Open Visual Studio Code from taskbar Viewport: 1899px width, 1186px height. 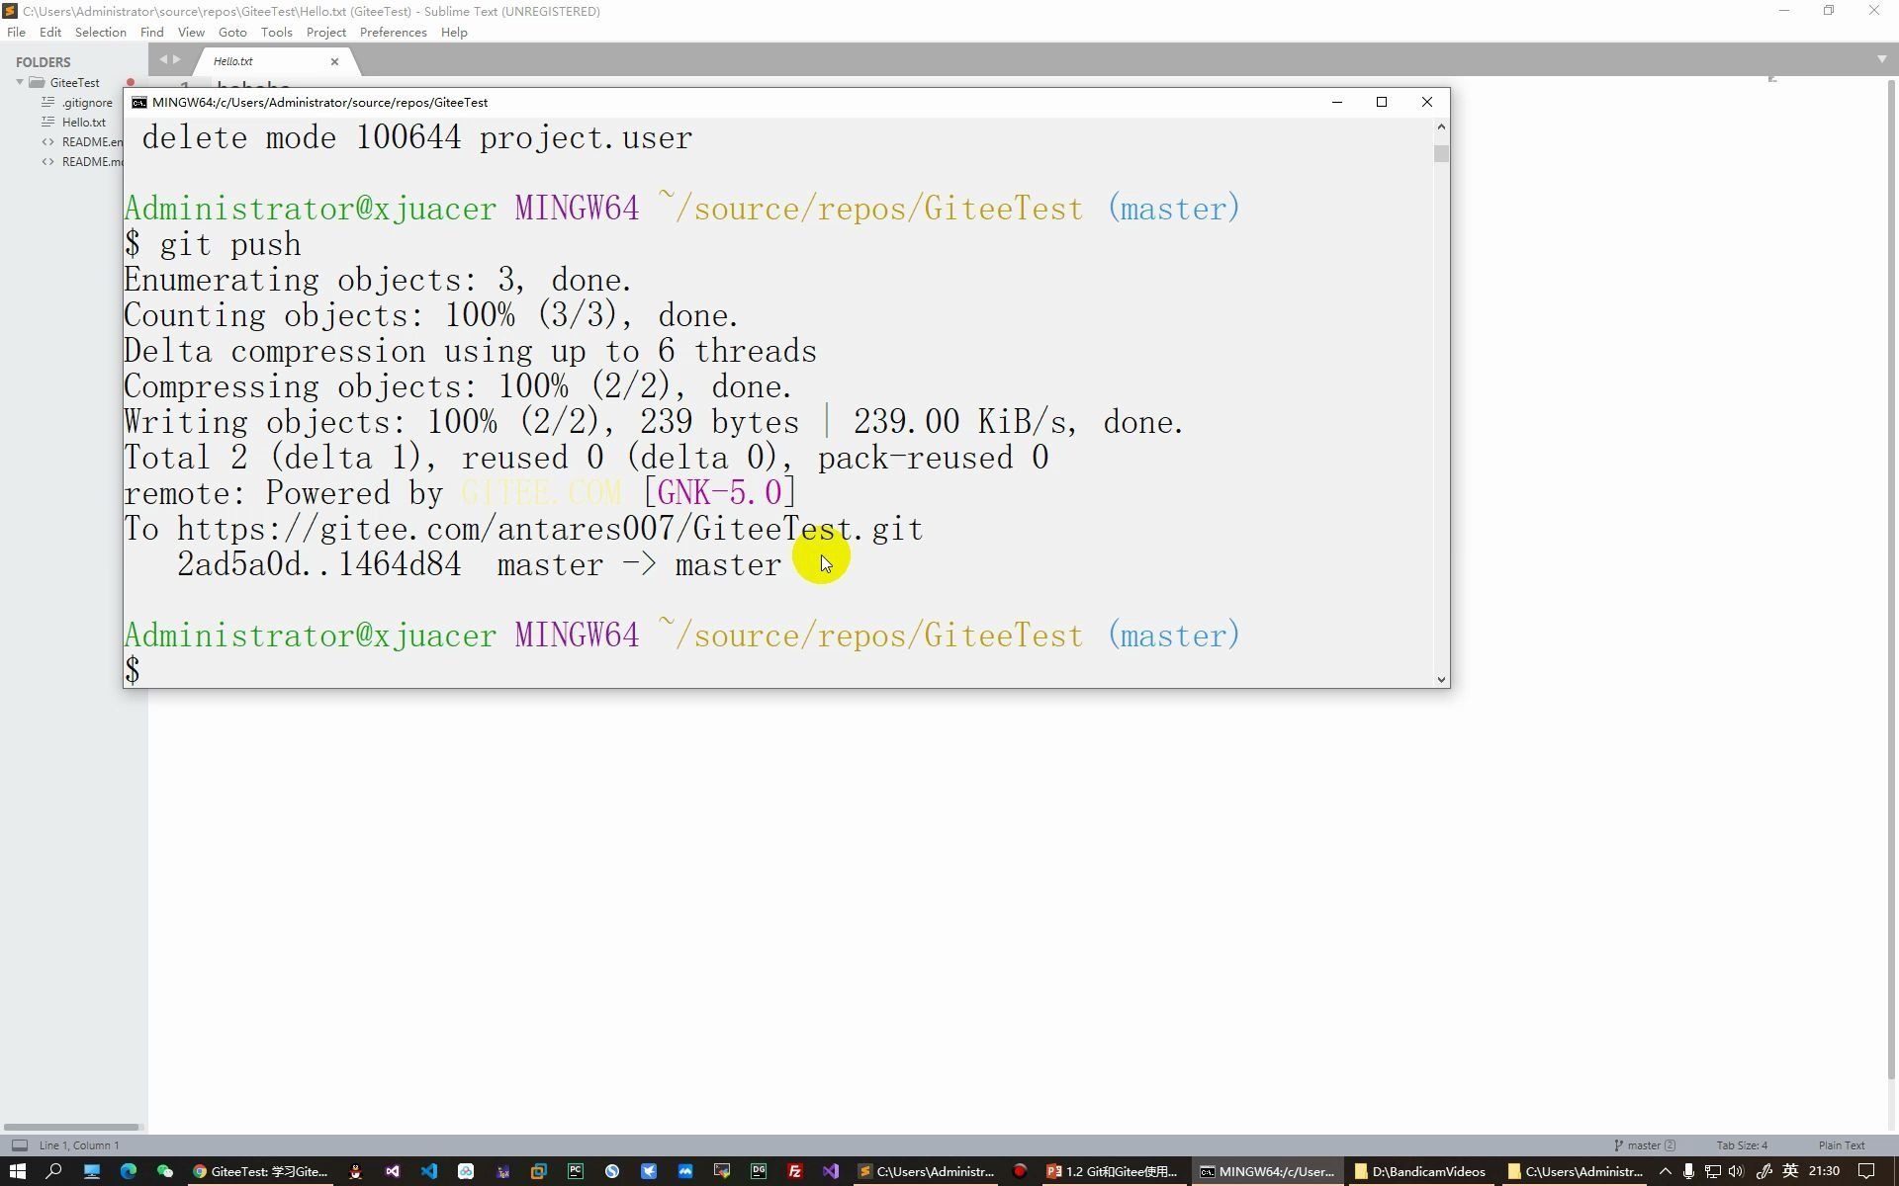(x=429, y=1171)
